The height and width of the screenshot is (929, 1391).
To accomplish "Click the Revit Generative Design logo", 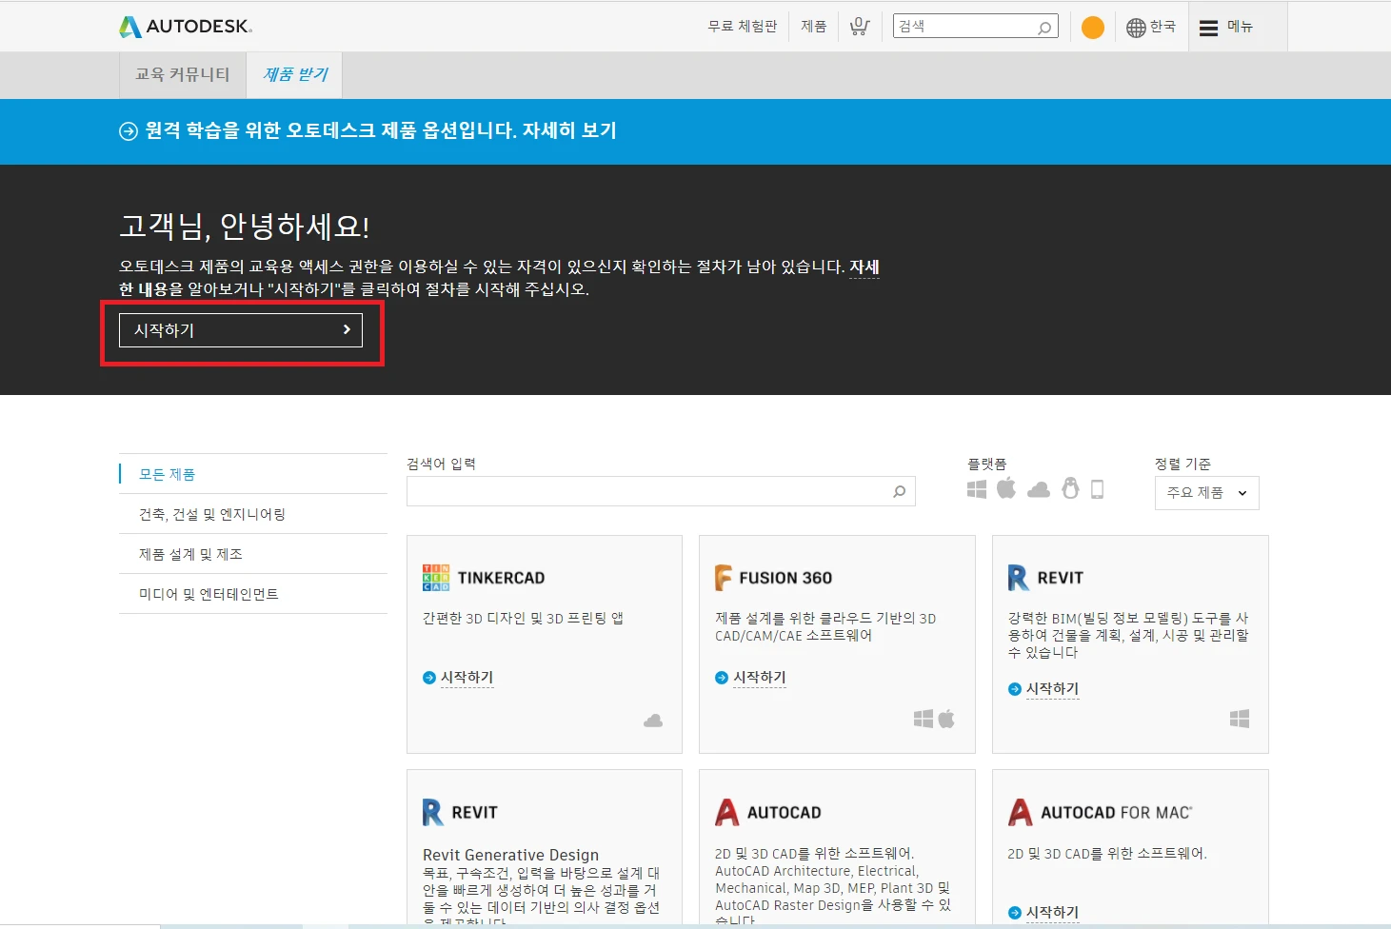I will point(460,812).
